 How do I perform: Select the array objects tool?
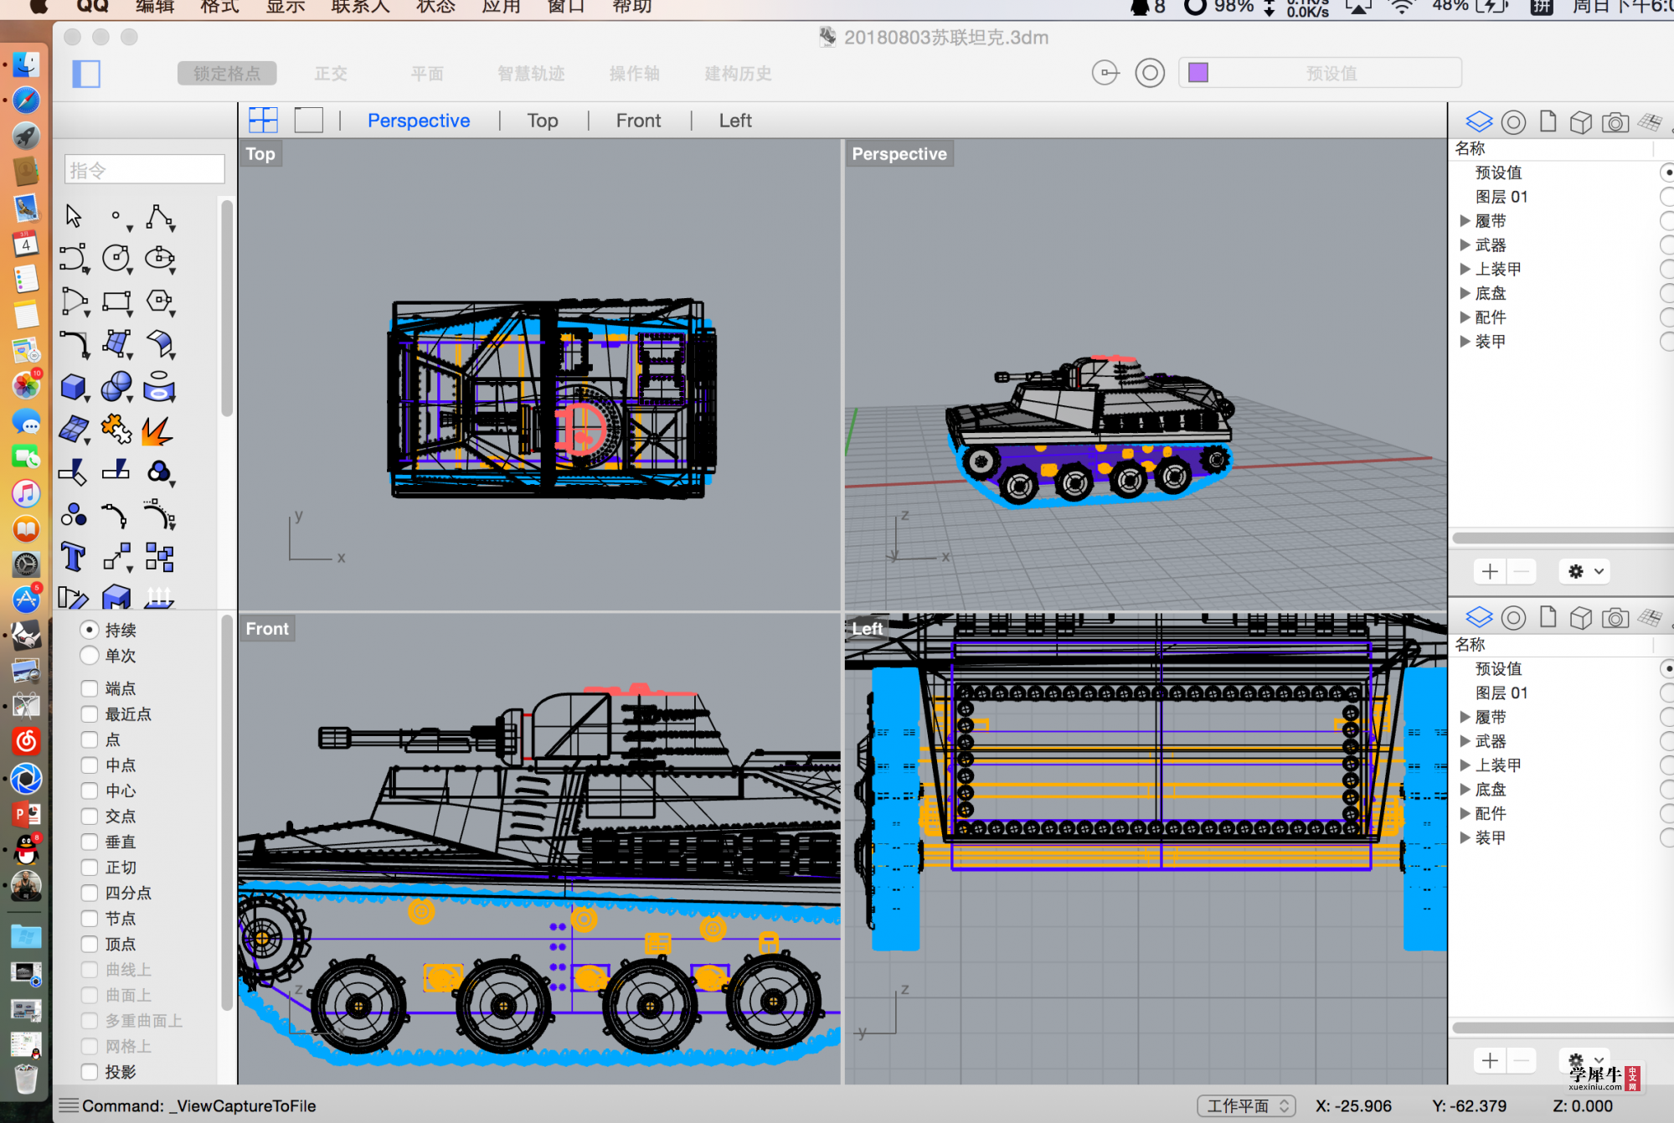159,557
